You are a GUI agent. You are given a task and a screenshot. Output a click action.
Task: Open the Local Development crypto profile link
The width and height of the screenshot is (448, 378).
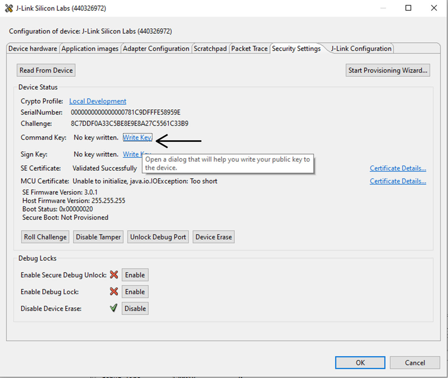[x=98, y=101]
